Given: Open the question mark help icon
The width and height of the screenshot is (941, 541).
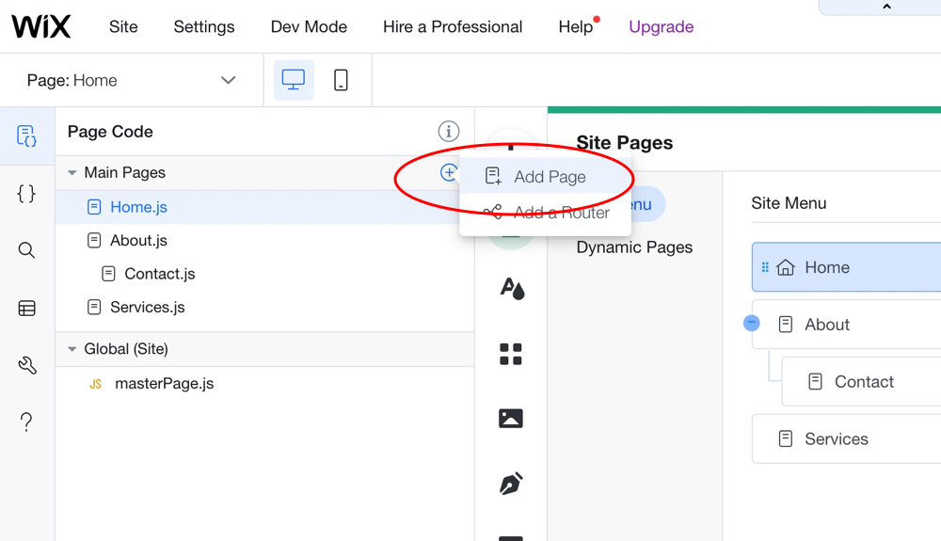Looking at the screenshot, I should coord(26,422).
